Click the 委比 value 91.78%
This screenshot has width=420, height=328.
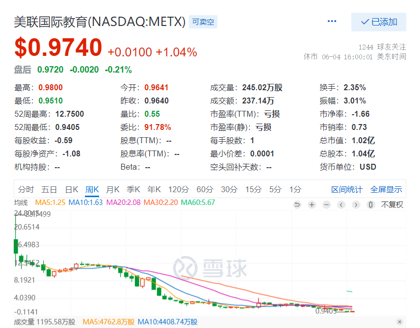(x=158, y=127)
